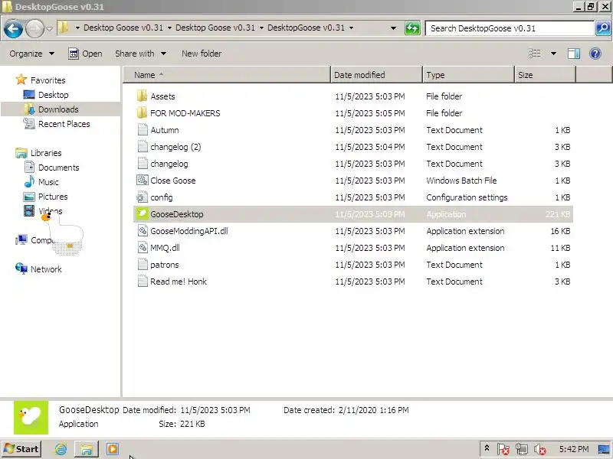Click the Action Center flag icon
Viewport: 613px width, 459px height.
(x=503, y=449)
